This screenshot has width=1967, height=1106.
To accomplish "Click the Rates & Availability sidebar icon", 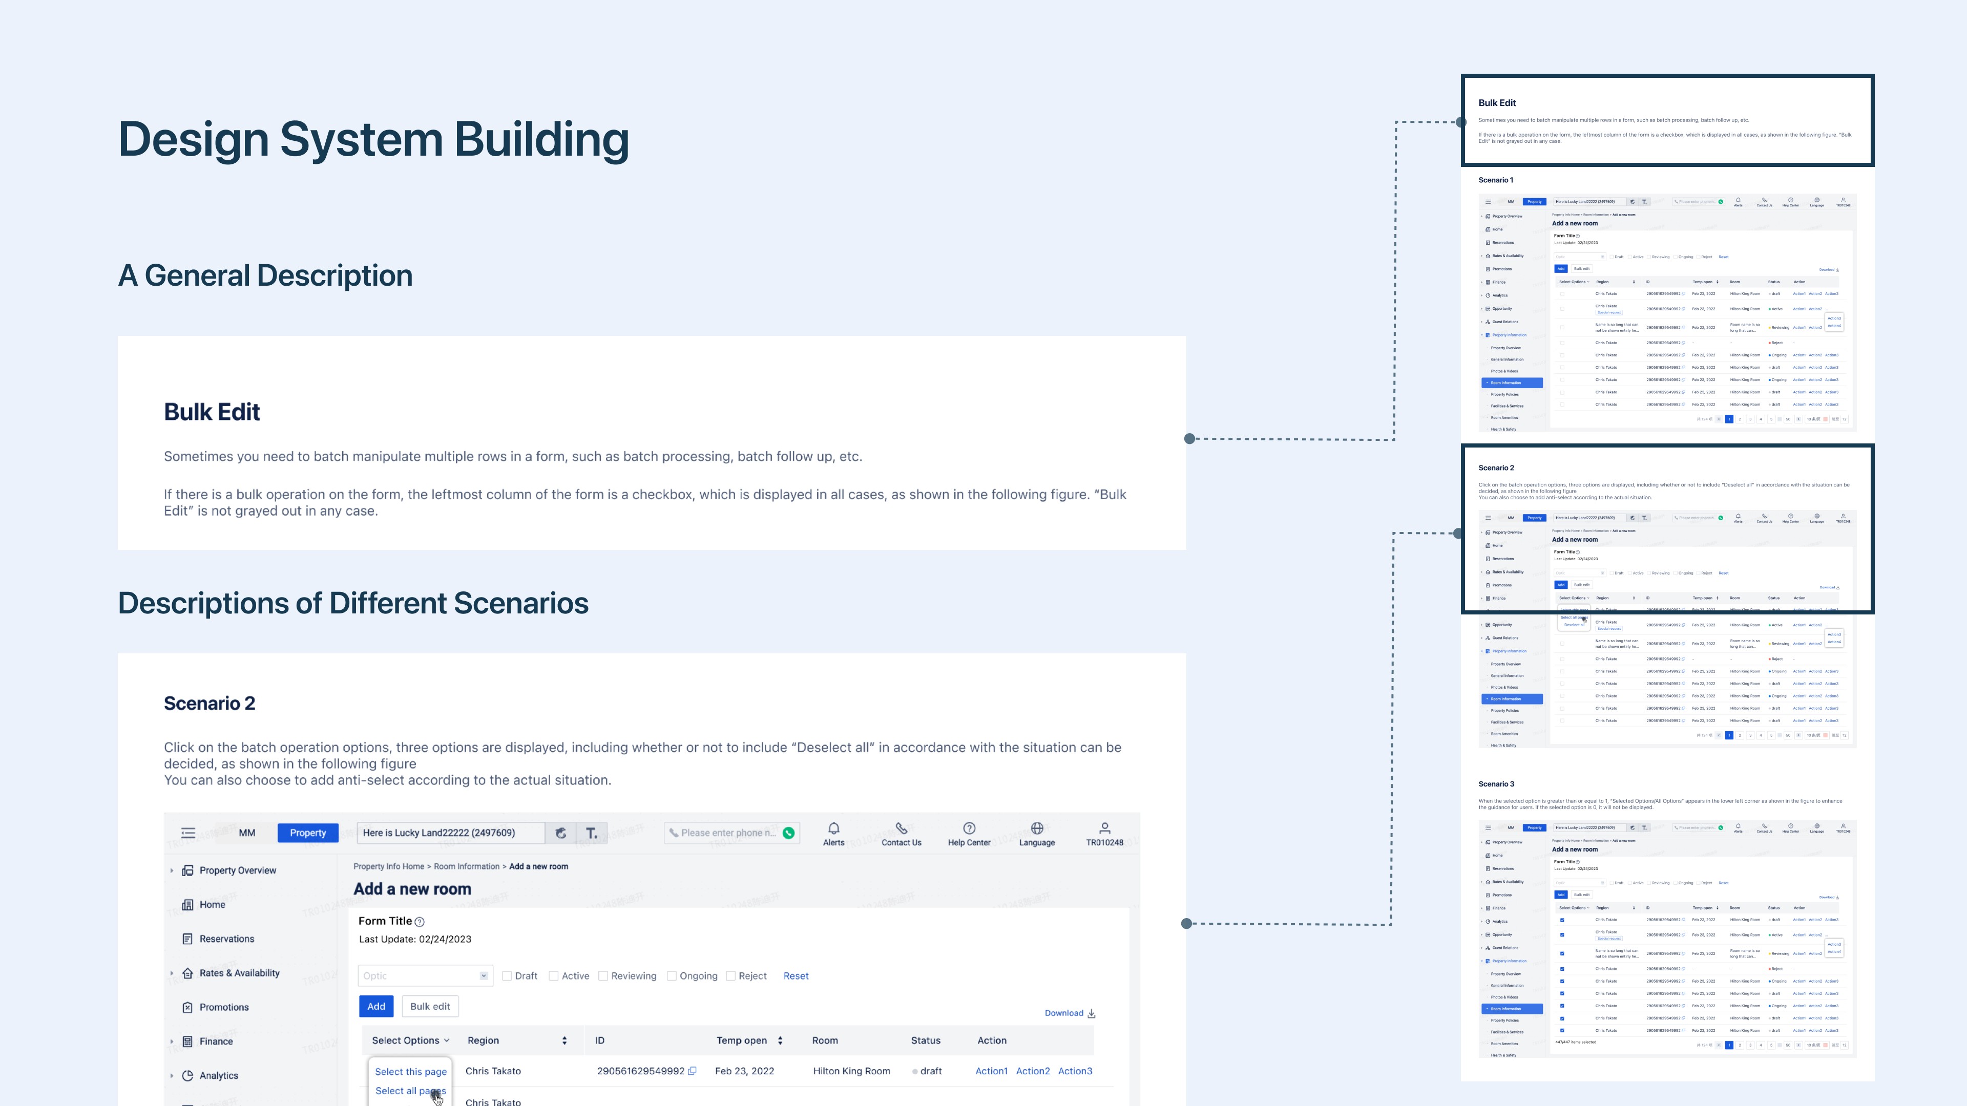I will pos(187,973).
